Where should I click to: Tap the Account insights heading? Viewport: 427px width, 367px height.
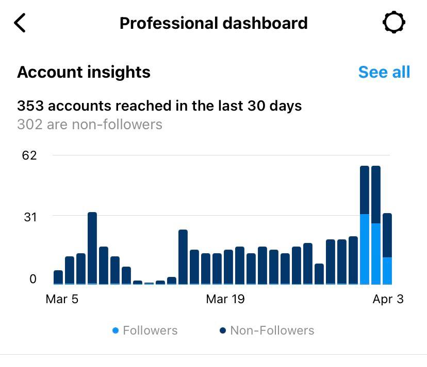pyautogui.click(x=84, y=72)
